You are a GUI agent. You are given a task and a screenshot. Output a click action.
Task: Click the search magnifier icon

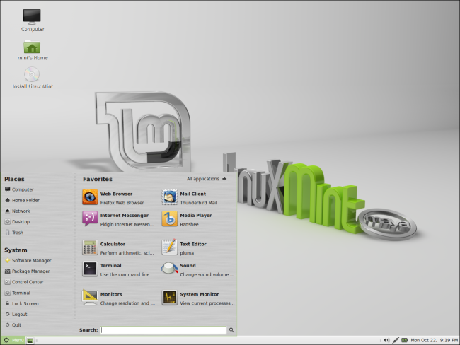click(231, 330)
